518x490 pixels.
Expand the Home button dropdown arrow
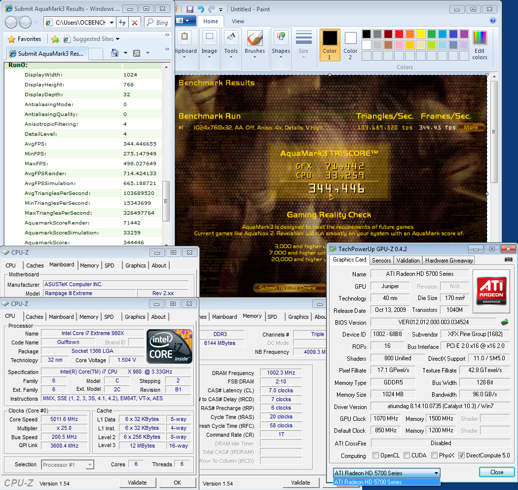[x=125, y=53]
